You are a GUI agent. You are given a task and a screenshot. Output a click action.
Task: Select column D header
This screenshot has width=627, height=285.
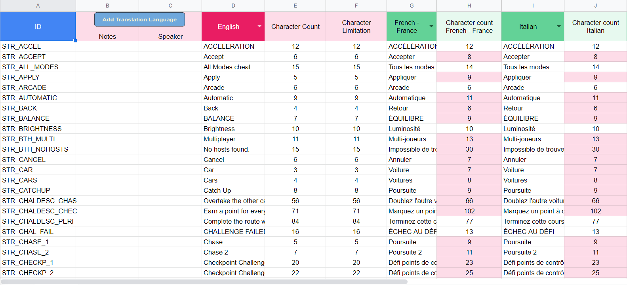coord(233,6)
